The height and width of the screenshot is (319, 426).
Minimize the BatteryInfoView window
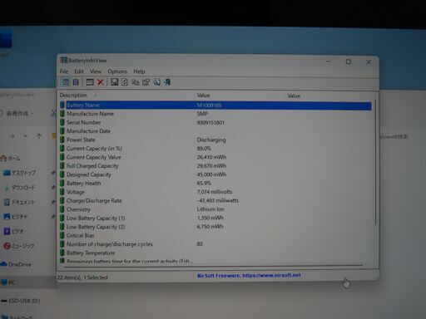tap(329, 61)
